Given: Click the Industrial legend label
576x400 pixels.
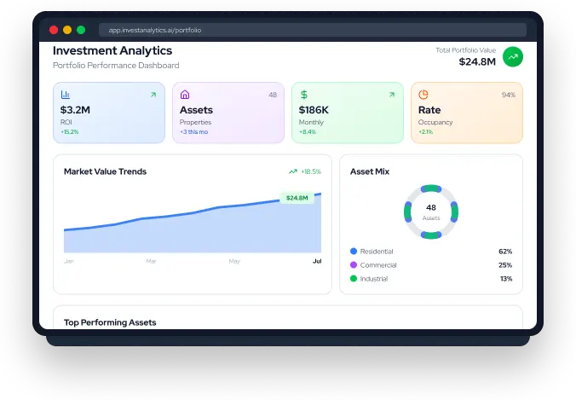Looking at the screenshot, I should [x=374, y=279].
